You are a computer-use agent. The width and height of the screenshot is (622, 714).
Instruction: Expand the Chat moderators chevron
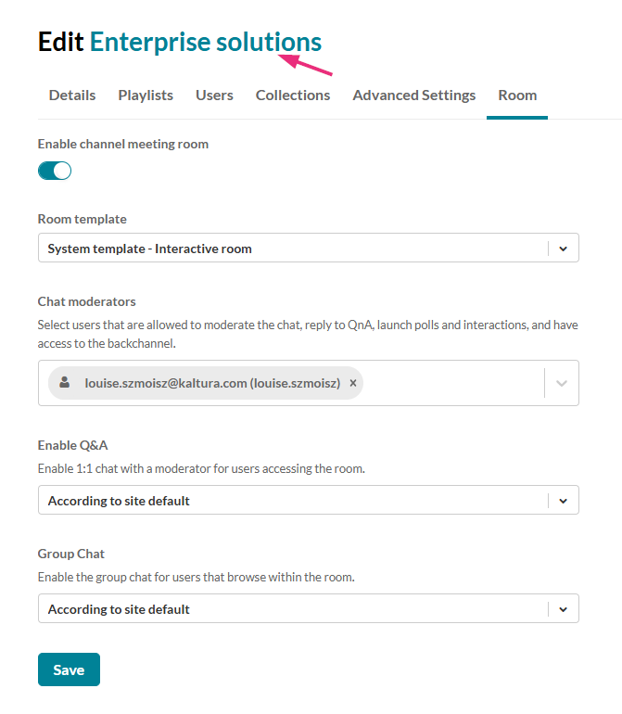coord(562,383)
